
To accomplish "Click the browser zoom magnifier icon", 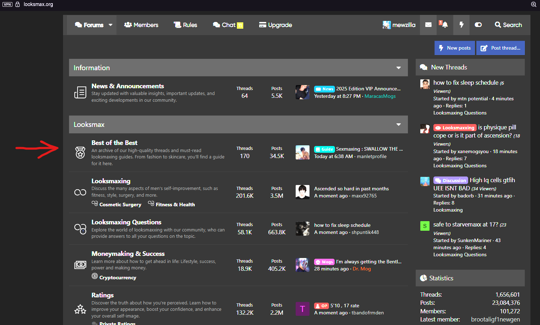I will coord(533,4).
